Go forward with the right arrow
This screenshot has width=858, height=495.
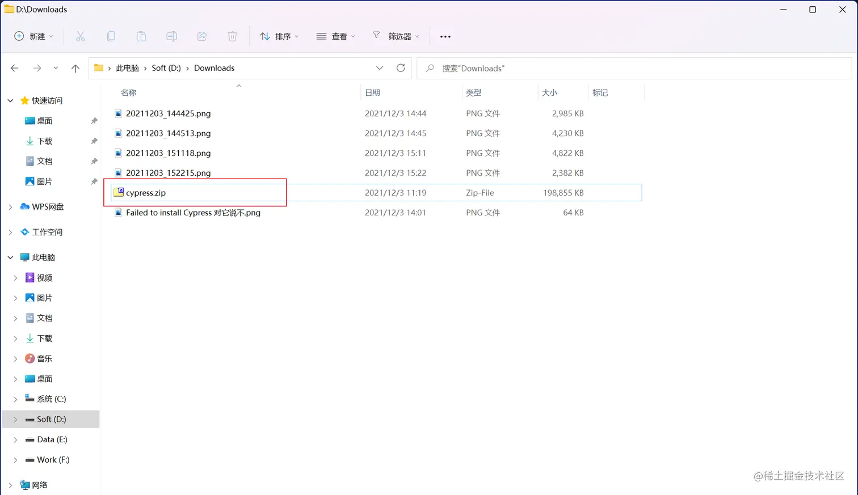[x=37, y=68]
